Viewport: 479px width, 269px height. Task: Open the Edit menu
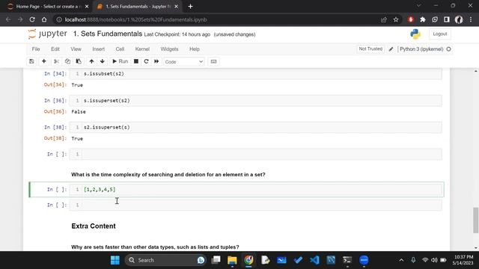[55, 49]
